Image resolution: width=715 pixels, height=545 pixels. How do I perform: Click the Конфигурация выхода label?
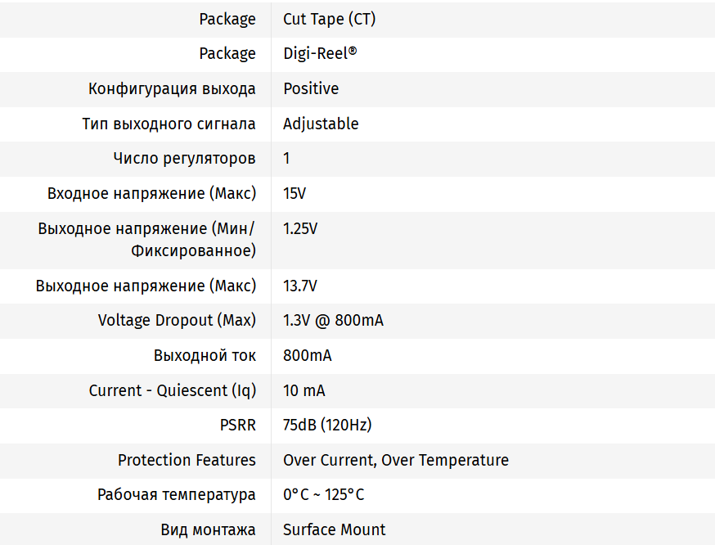[x=172, y=88]
